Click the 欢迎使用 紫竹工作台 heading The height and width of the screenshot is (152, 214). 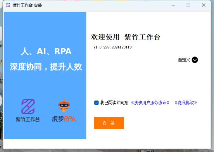tap(125, 37)
